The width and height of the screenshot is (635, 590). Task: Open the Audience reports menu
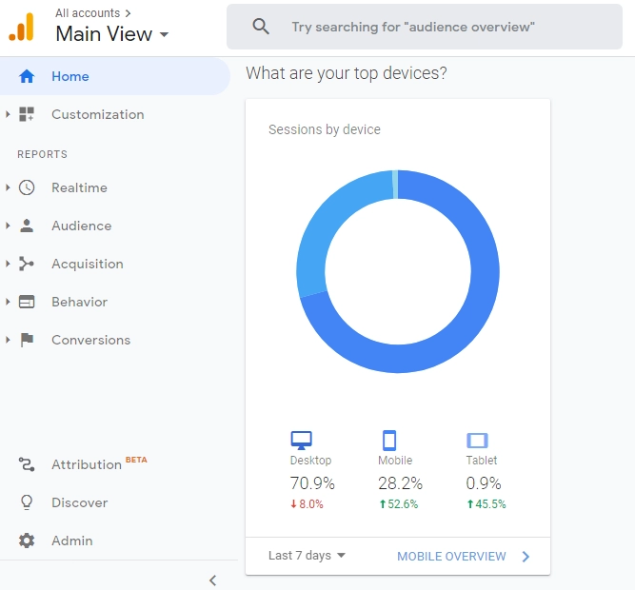pyautogui.click(x=82, y=226)
